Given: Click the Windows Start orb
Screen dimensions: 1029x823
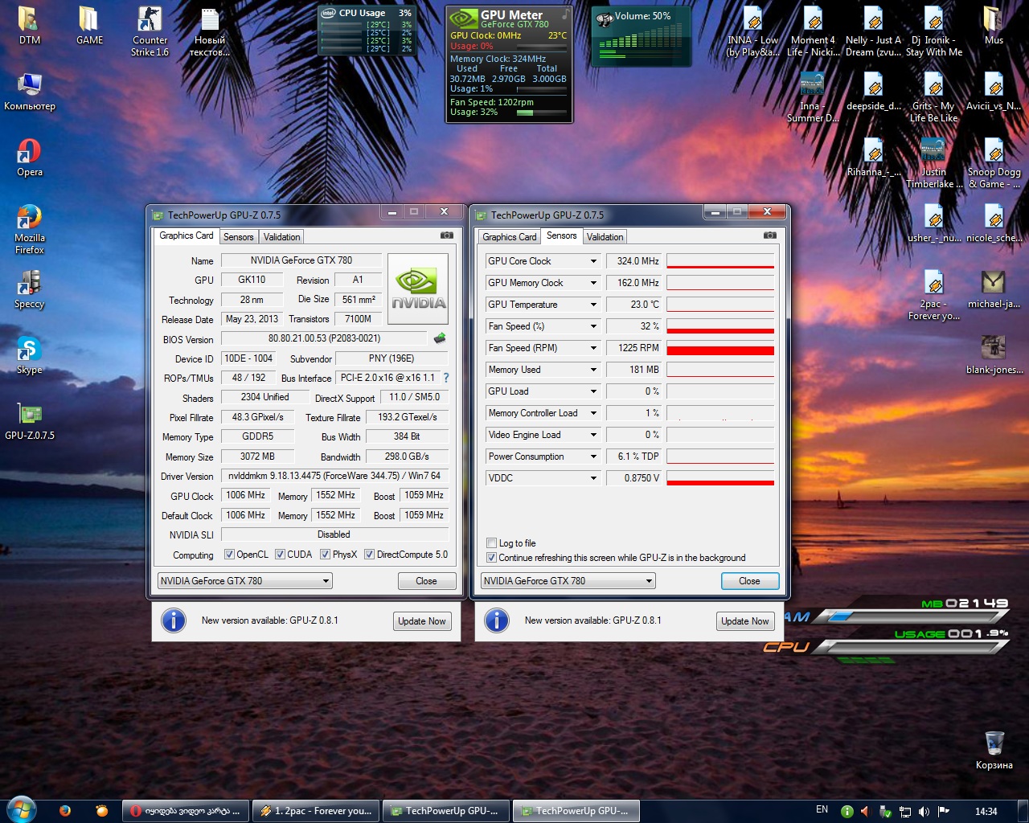Looking at the screenshot, I should tap(22, 809).
